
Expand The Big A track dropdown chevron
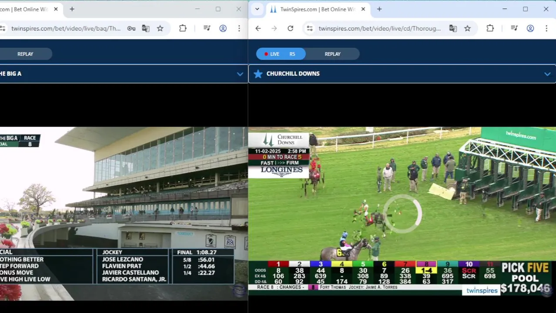(240, 74)
